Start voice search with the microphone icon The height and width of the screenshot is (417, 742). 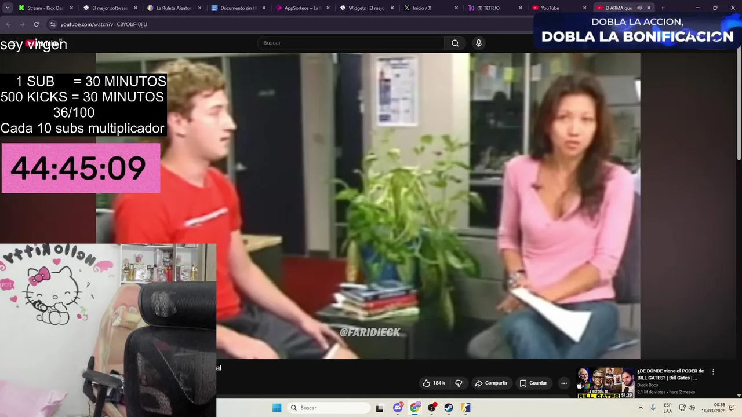point(478,43)
